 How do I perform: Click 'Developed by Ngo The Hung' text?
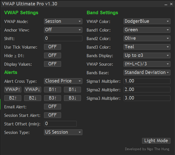(x=147, y=149)
